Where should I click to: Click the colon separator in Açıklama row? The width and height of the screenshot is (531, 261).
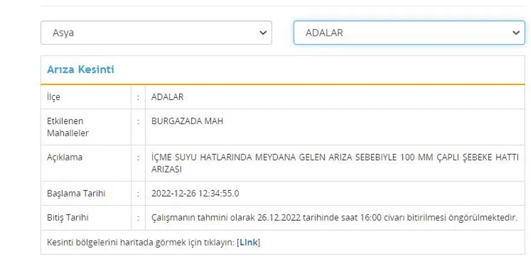coord(138,157)
